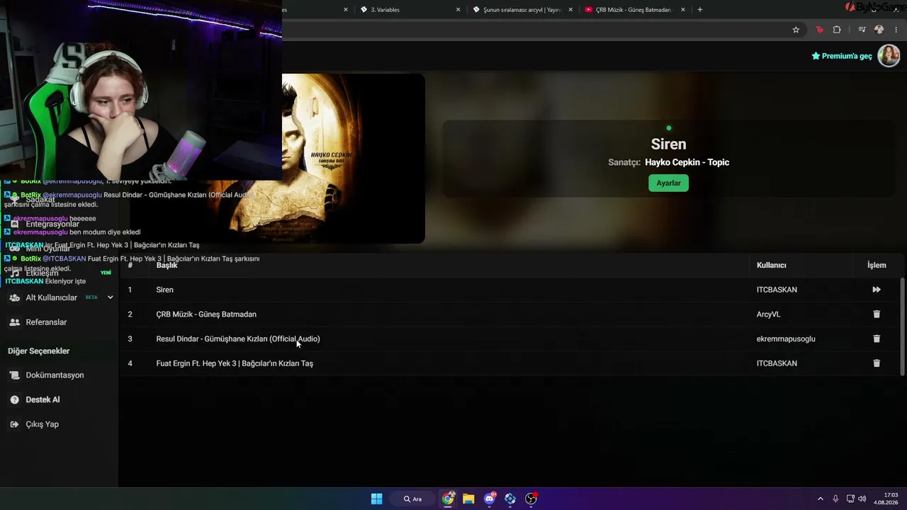Open Discord from the taskbar
Screen dimensions: 907x510
coord(490,499)
